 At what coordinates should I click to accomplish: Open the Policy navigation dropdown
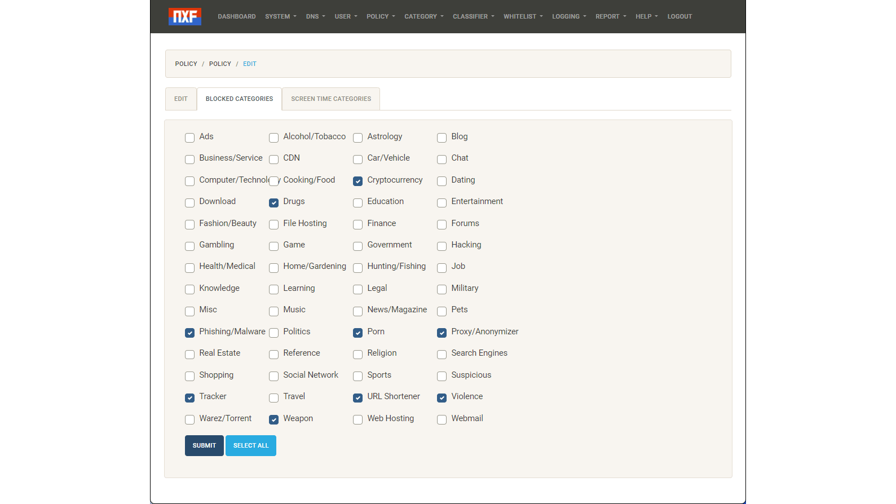click(x=381, y=17)
